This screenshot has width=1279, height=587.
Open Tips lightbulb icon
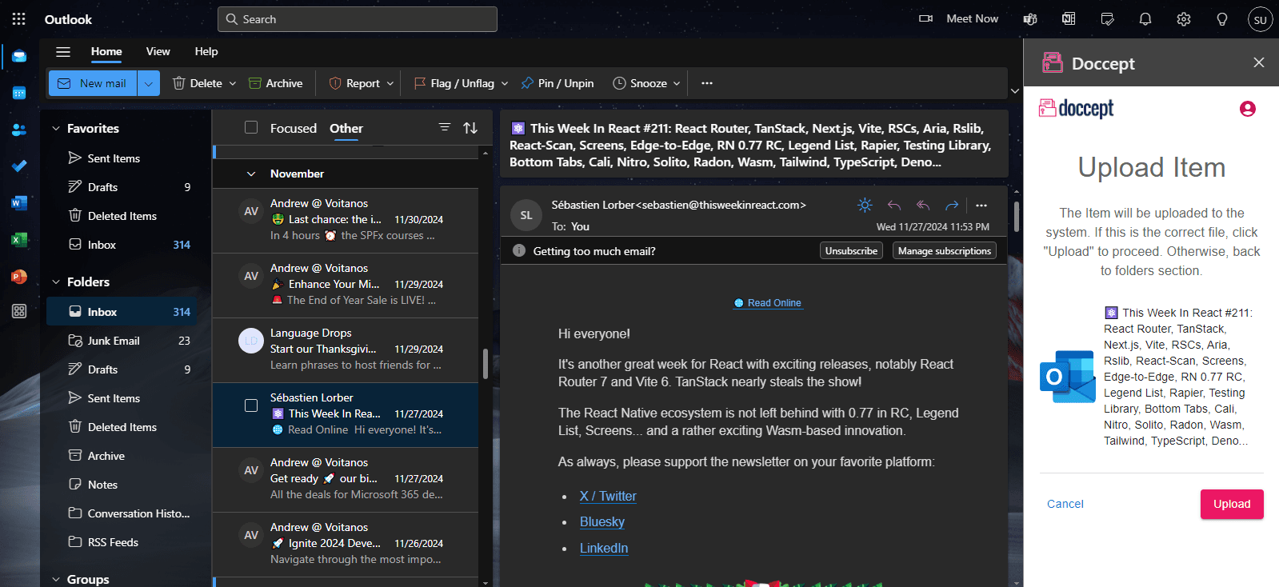click(1222, 19)
